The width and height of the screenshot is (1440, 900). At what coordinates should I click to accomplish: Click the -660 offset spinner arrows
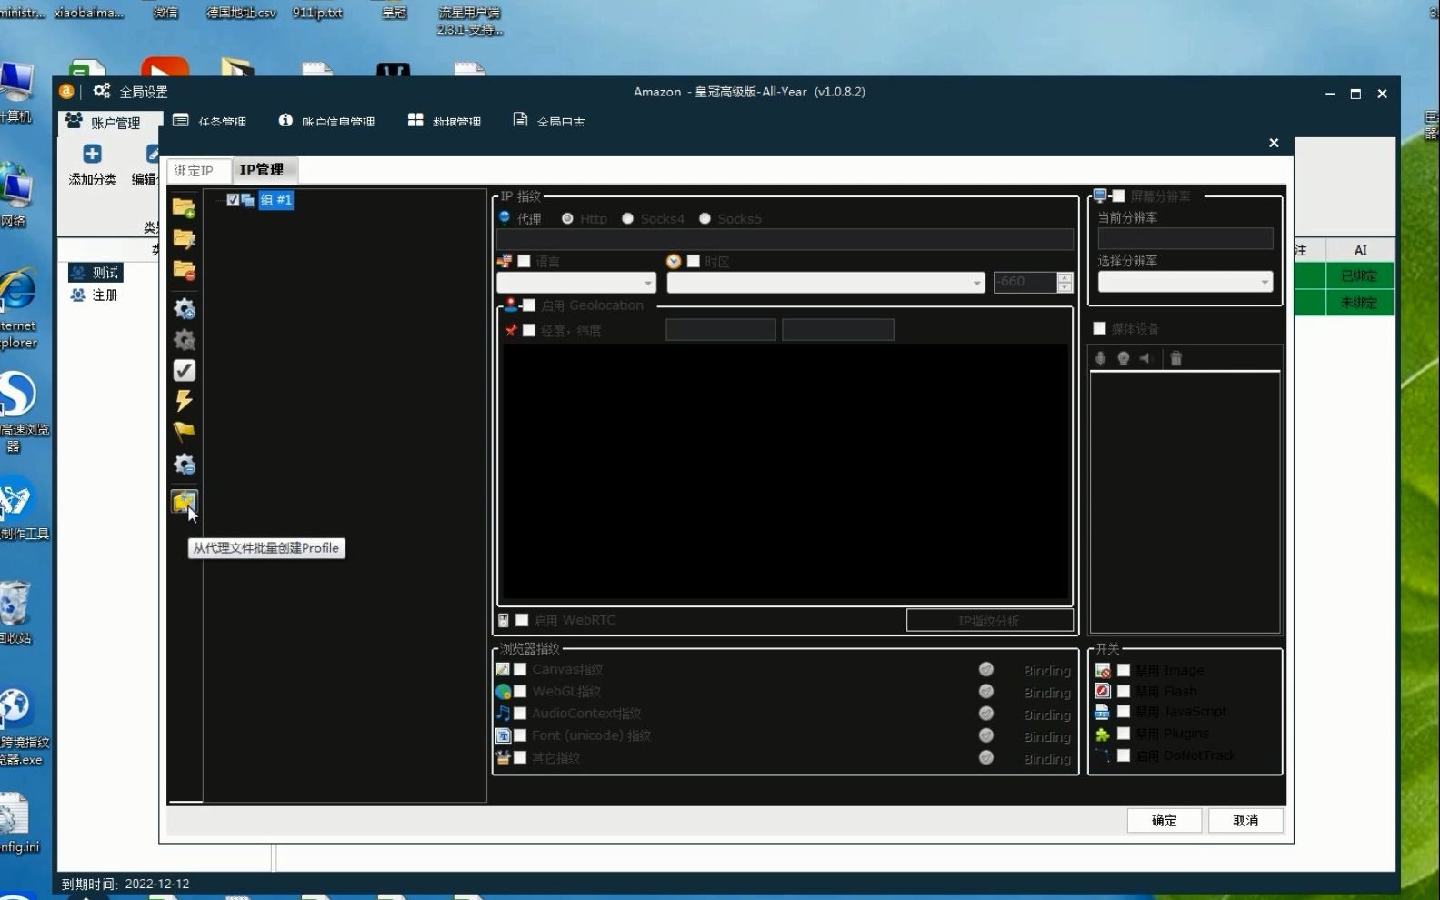1065,283
